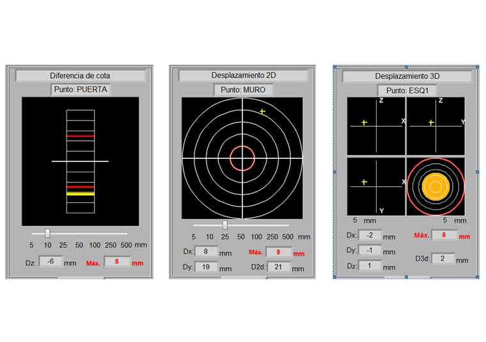Click the Dy field showing -1
The width and height of the screenshot is (486, 342).
click(370, 250)
